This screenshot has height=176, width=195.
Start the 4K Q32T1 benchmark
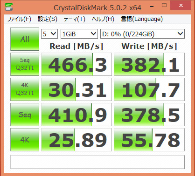click(x=25, y=89)
